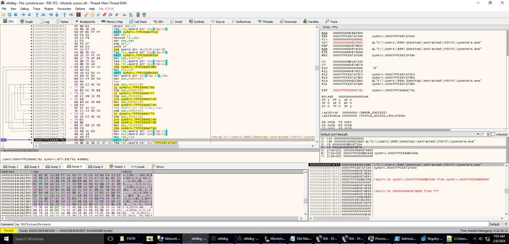Open the Scylla plugin icon

[78, 15]
